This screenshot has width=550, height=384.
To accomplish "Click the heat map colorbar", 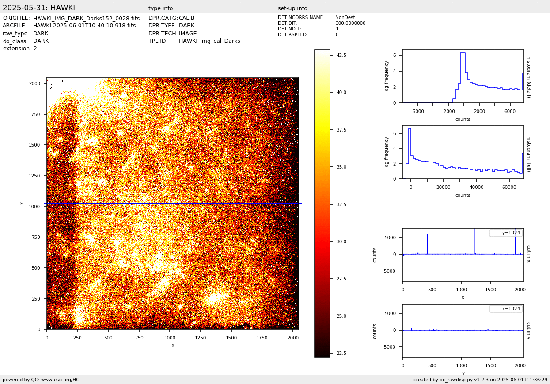I will coord(322,203).
